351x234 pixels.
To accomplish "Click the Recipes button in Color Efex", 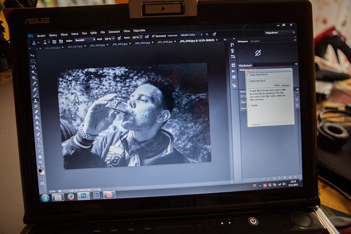I will click(286, 85).
